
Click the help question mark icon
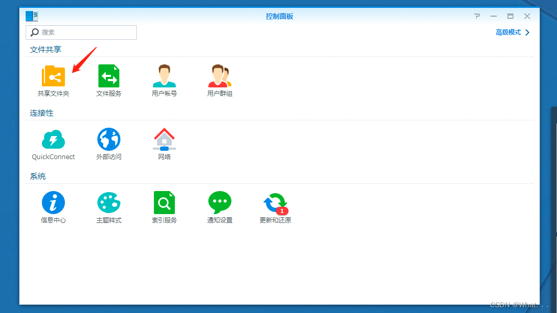pyautogui.click(x=477, y=16)
